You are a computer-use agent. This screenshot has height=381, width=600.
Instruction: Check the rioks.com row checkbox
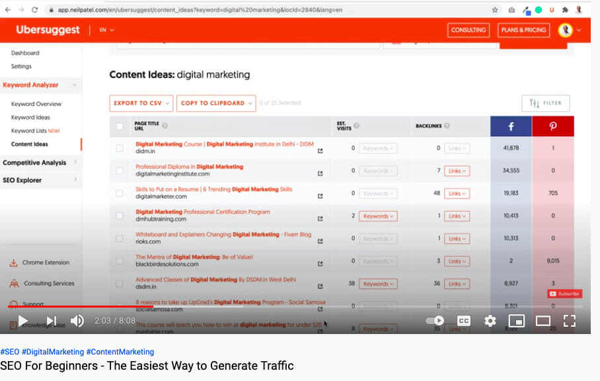pos(120,239)
